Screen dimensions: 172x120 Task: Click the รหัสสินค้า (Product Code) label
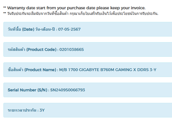point(32,49)
